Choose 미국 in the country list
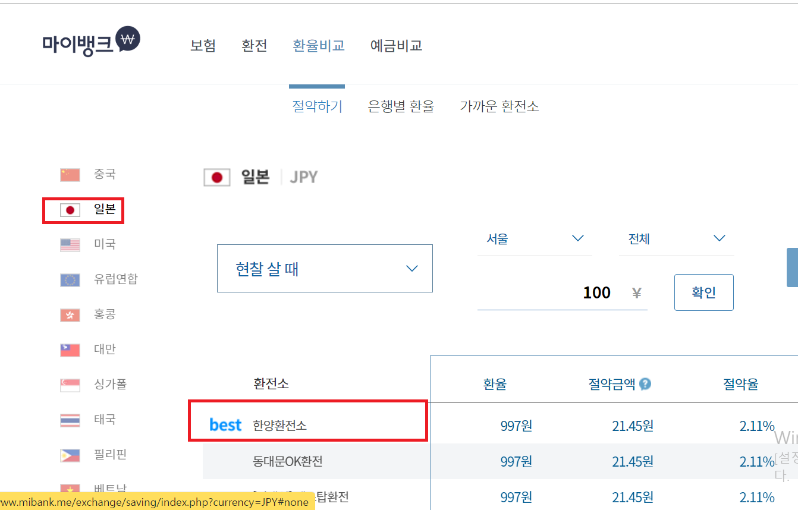 coord(105,244)
